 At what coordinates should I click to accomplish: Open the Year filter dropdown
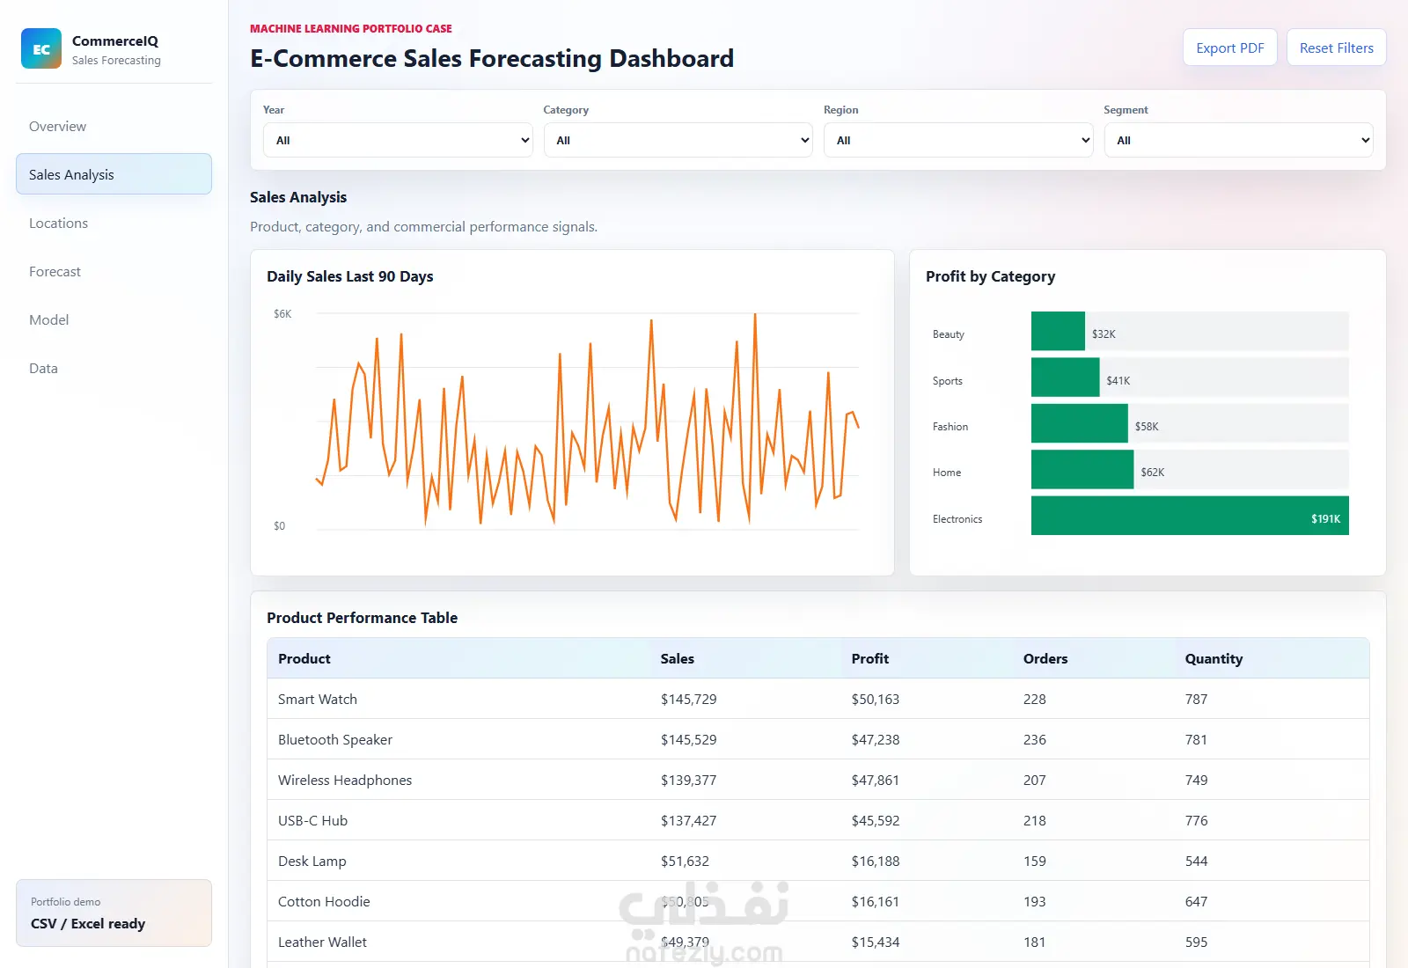(x=398, y=140)
